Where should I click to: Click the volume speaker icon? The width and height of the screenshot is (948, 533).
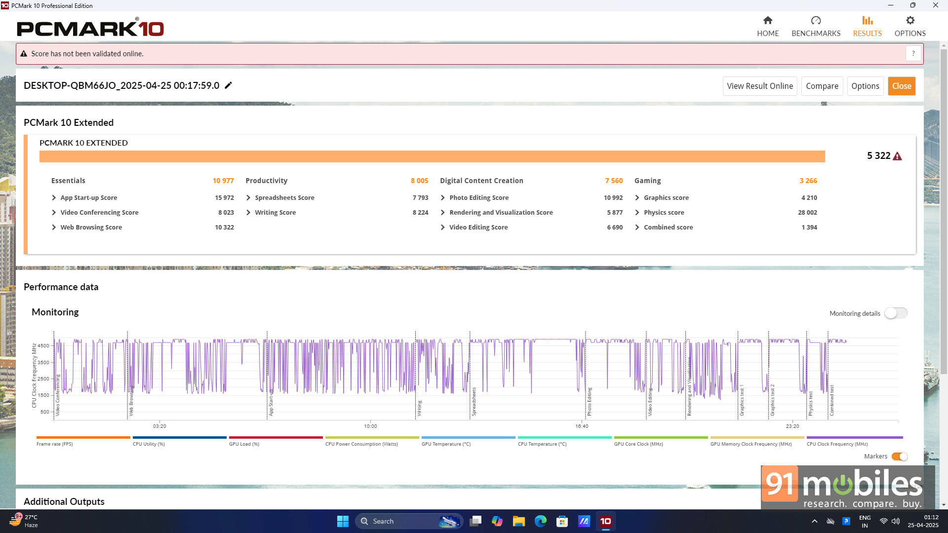tap(896, 521)
